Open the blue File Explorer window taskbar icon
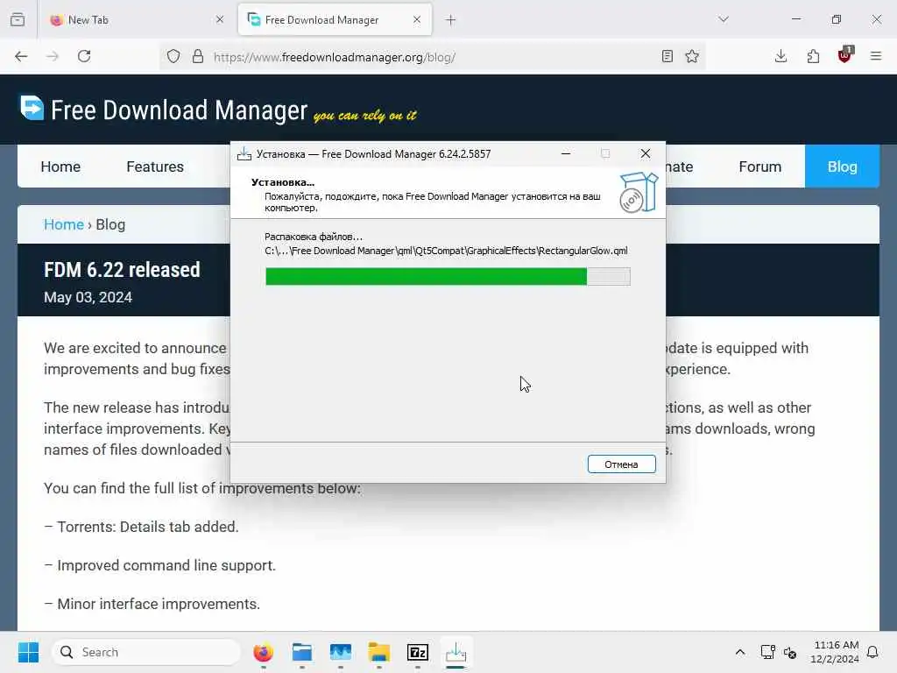Viewport: 897px width, 673px height. (x=302, y=652)
